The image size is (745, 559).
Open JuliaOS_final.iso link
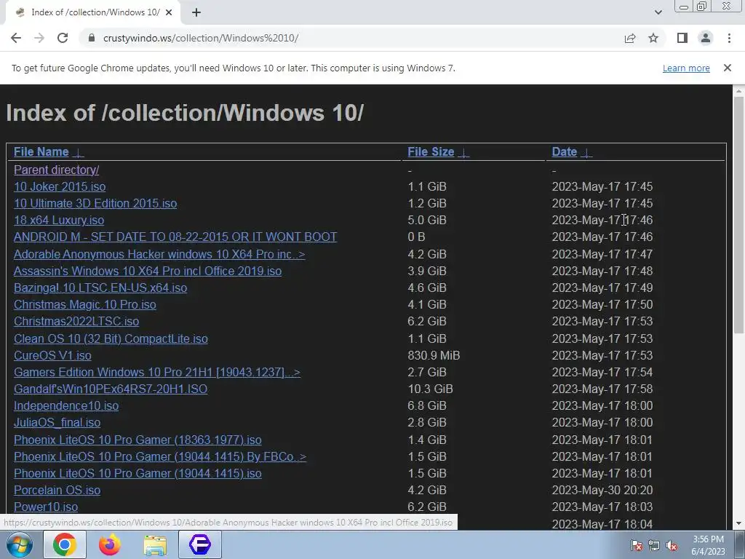click(x=57, y=422)
